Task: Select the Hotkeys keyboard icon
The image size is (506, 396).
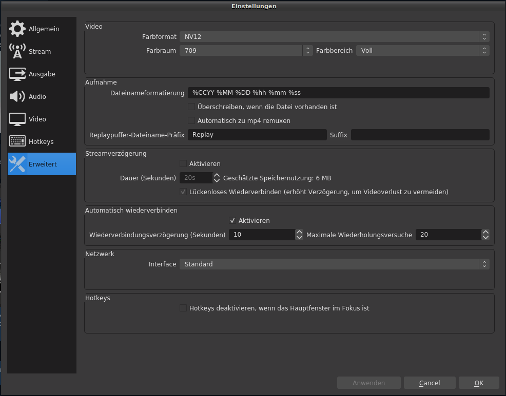Action: pos(17,142)
